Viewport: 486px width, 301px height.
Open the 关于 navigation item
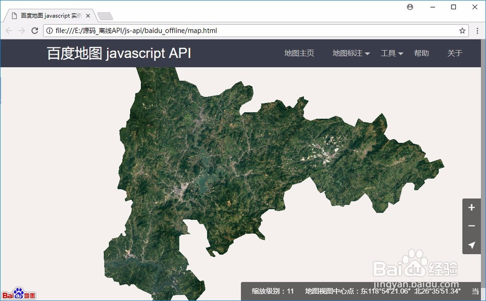click(455, 53)
